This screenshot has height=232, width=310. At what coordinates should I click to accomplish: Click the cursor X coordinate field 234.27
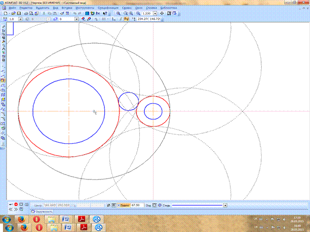(143, 19)
